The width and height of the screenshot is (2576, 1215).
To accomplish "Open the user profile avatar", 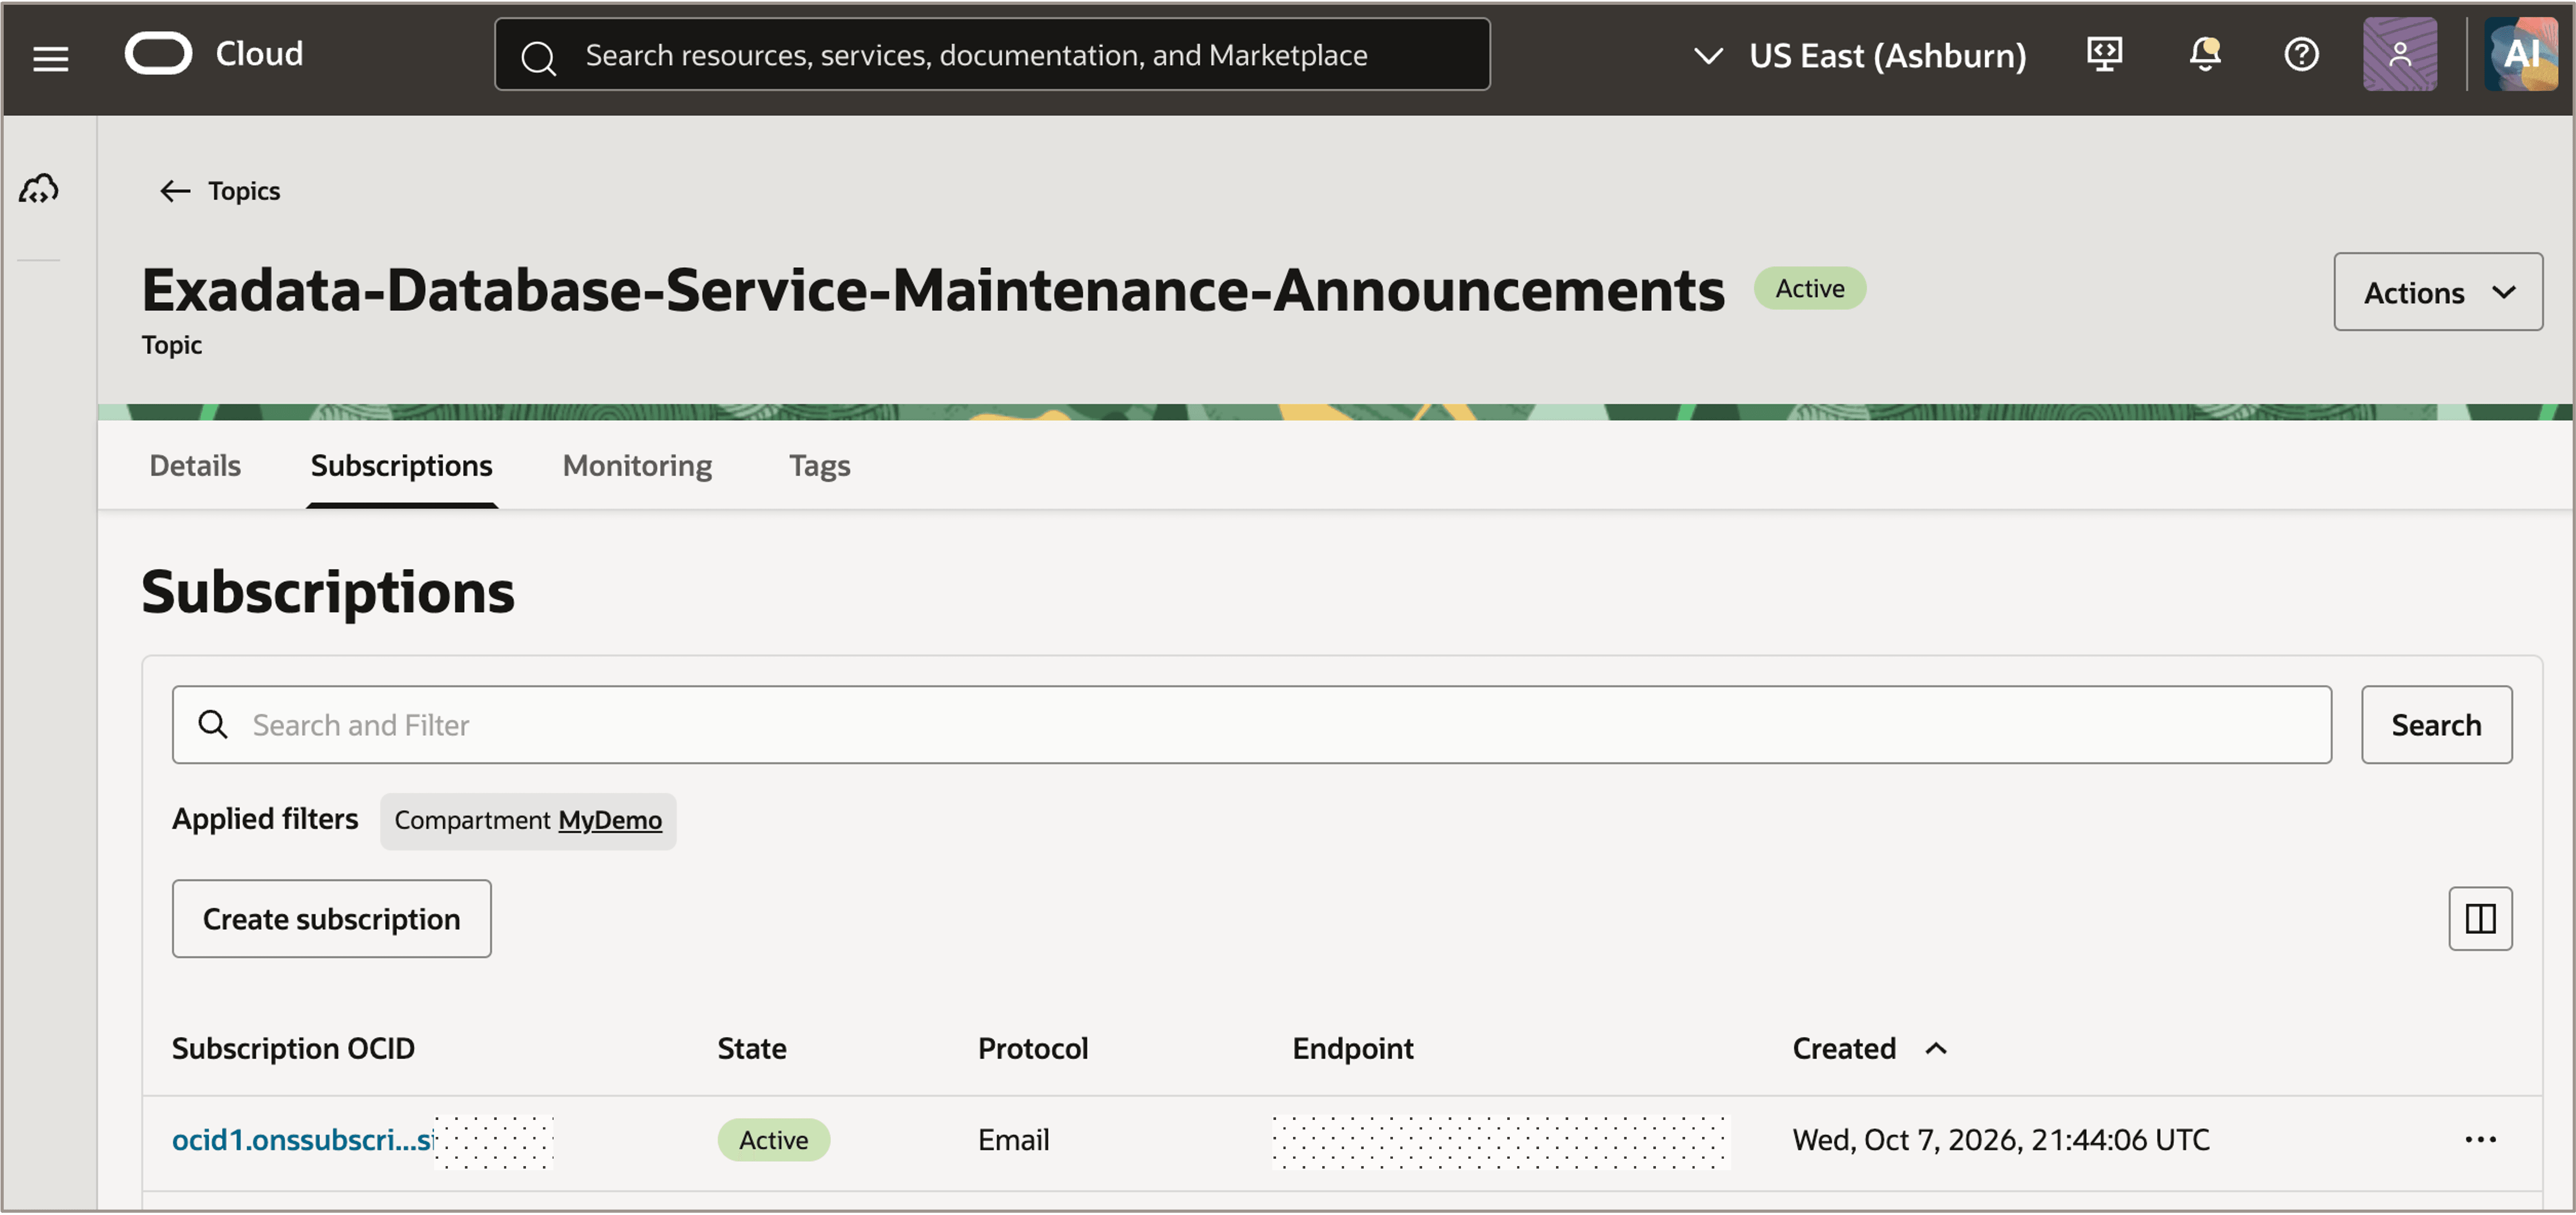I will click(x=2399, y=54).
